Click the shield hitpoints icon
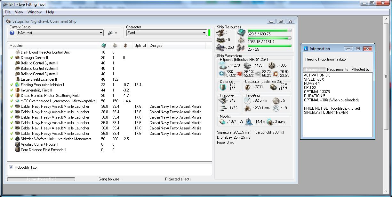This screenshot has width=392, height=197. [222, 65]
